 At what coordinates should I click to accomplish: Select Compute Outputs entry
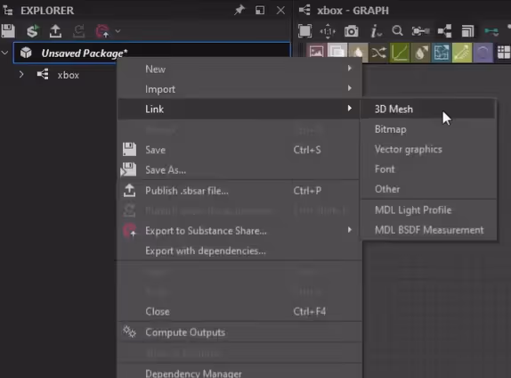(239, 333)
